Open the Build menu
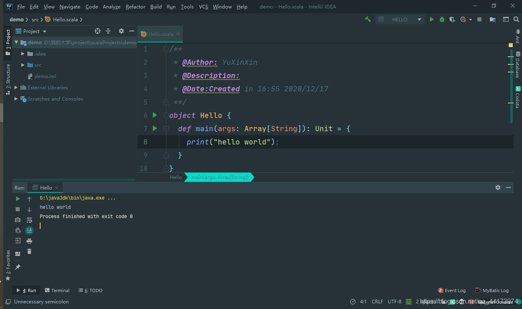 156,6
